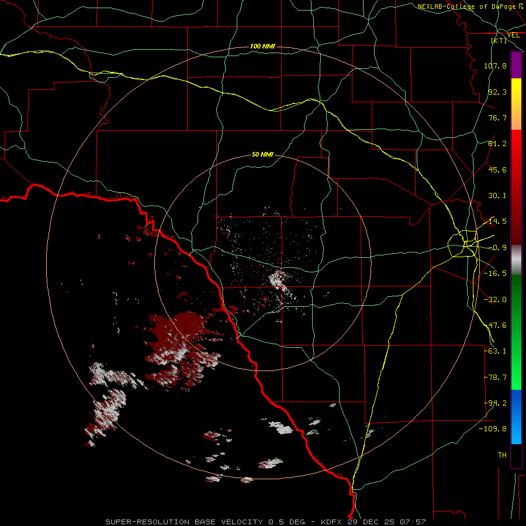
Task: Click the purple segment of the color bar
Action: (x=516, y=65)
